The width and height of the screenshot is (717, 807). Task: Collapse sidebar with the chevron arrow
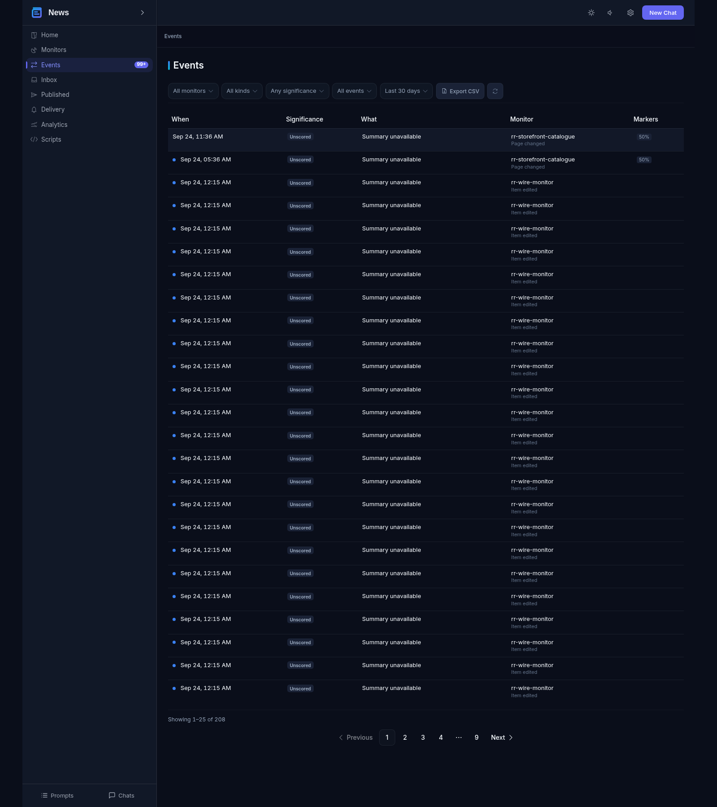pyautogui.click(x=143, y=13)
